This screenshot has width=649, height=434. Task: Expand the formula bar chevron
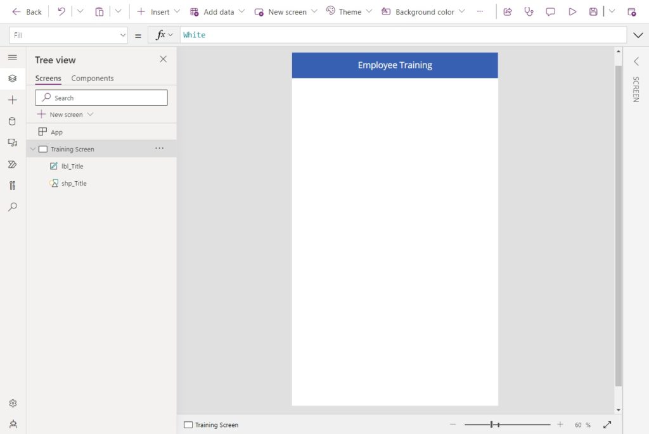click(638, 35)
